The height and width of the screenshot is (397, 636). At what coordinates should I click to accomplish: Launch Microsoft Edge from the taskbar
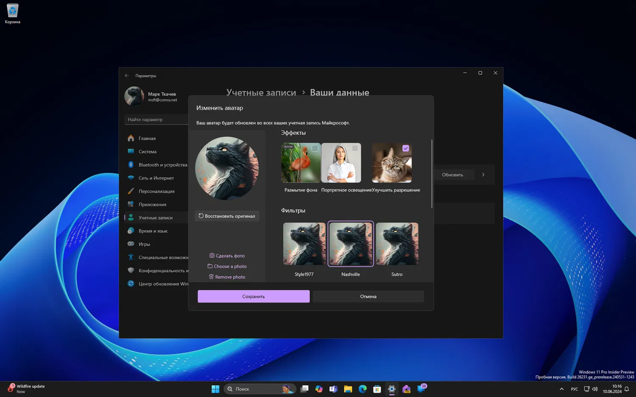[363, 389]
